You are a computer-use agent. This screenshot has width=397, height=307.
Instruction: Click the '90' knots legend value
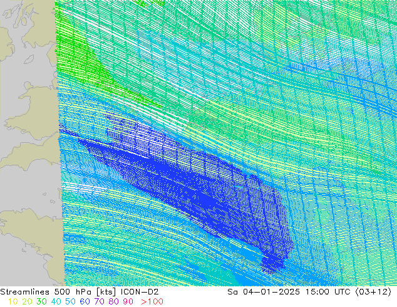tap(128, 301)
